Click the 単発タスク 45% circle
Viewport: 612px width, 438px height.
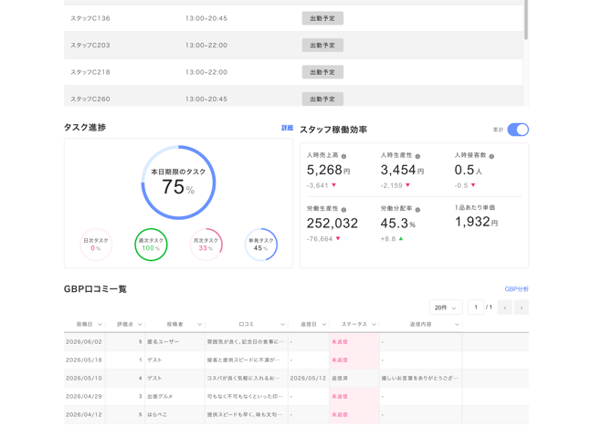point(261,245)
